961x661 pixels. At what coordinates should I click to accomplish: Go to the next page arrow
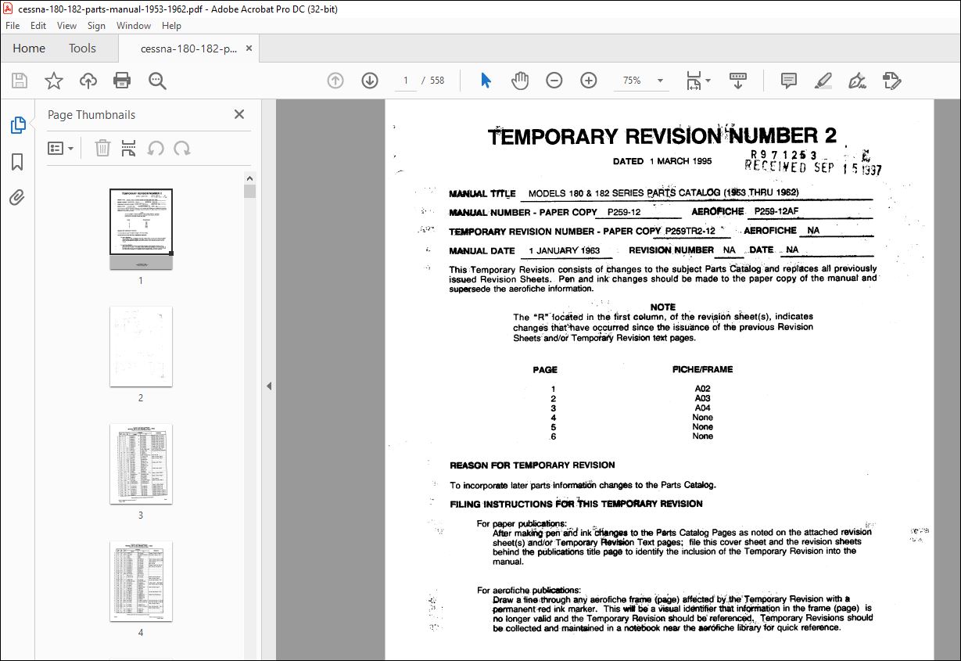(x=370, y=81)
